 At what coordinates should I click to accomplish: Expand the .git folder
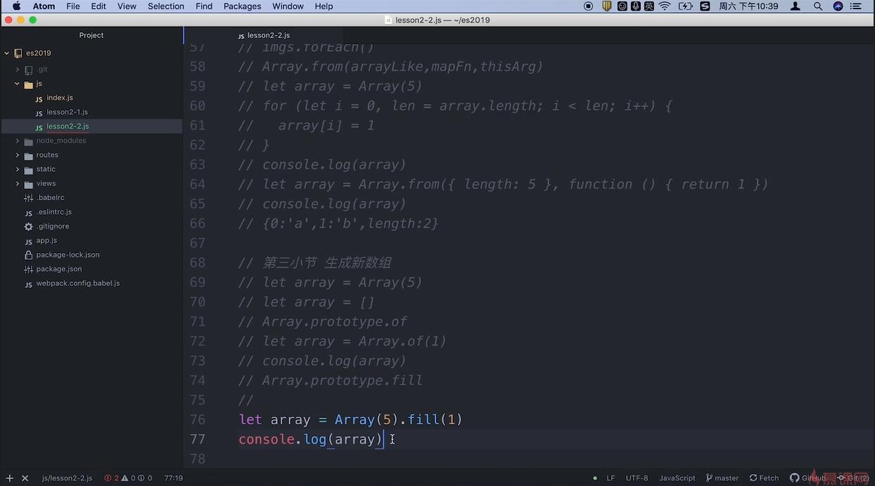point(18,70)
